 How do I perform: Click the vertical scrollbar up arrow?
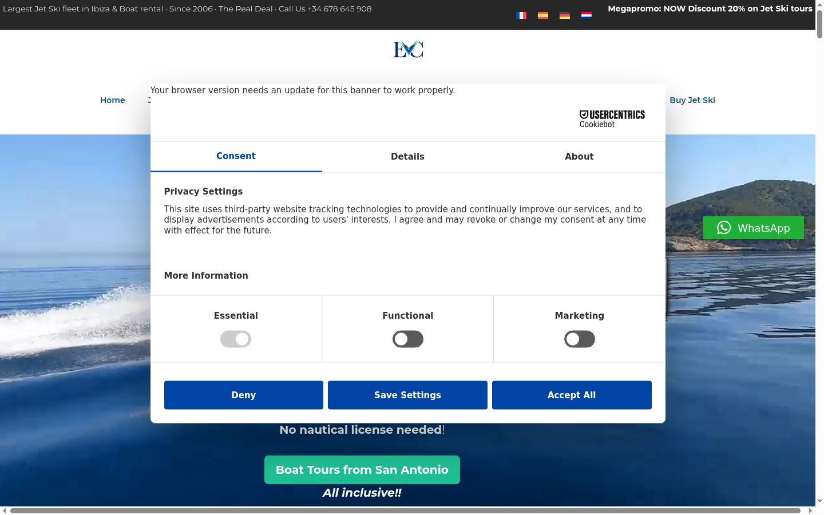coord(819,5)
